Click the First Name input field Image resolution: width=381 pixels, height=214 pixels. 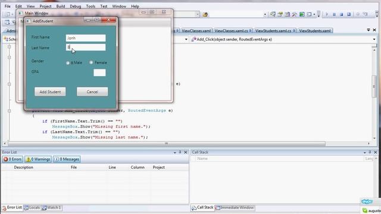(x=86, y=38)
